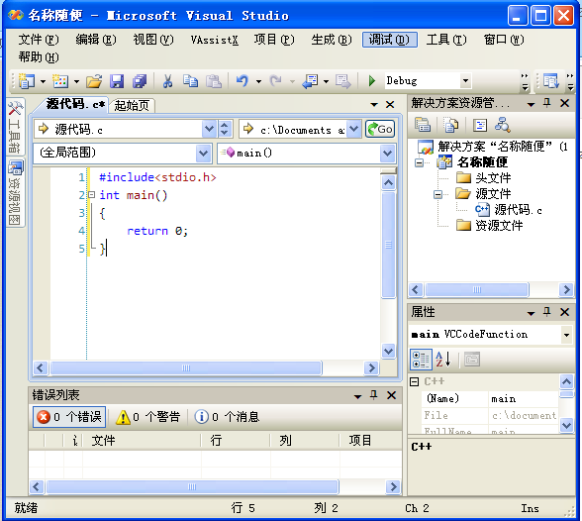This screenshot has height=521, width=582.
Task: Sort properties alphabetically with A-Z icon
Action: point(443,360)
